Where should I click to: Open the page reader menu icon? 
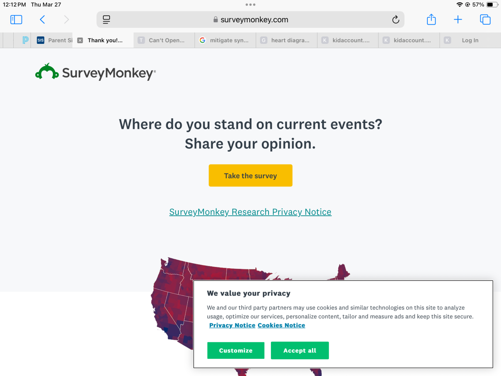tap(106, 20)
